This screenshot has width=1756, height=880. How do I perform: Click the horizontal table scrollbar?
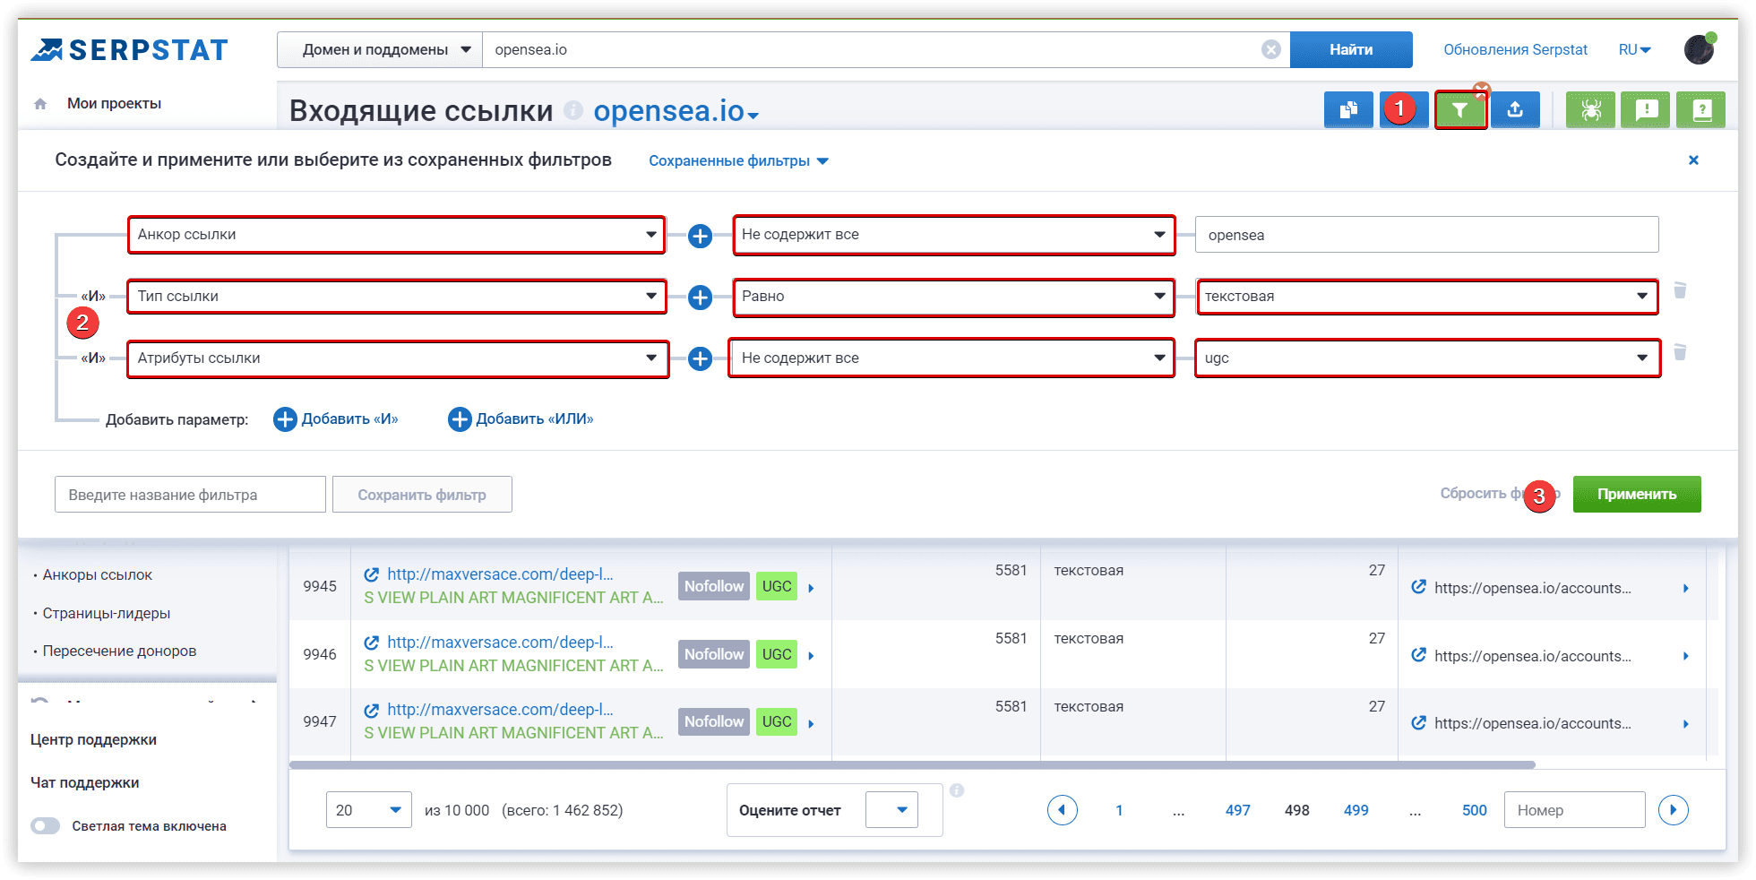point(912,765)
